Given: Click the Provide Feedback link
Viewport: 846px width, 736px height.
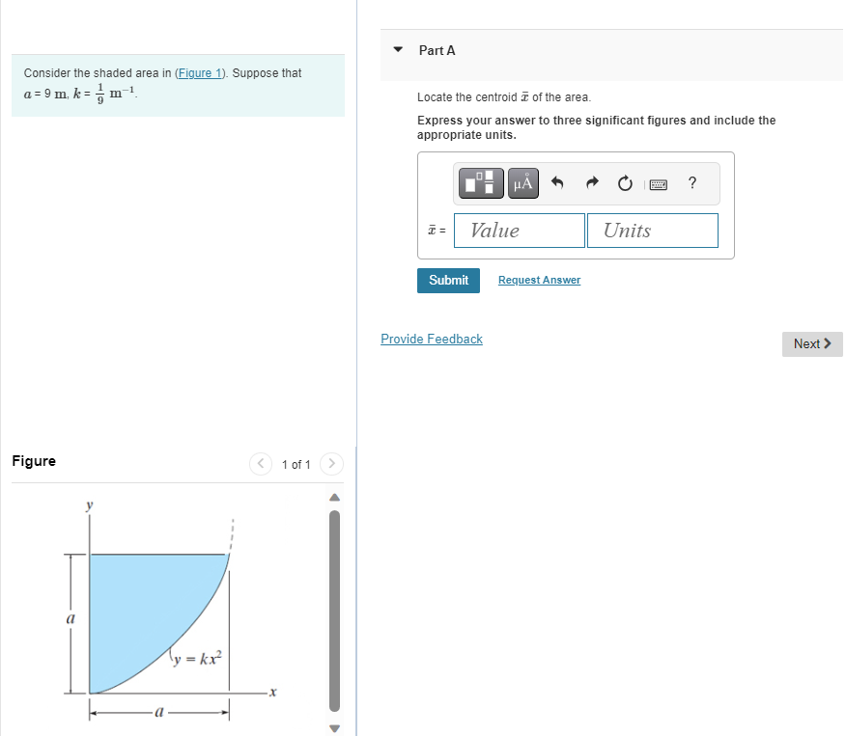Looking at the screenshot, I should [x=431, y=339].
